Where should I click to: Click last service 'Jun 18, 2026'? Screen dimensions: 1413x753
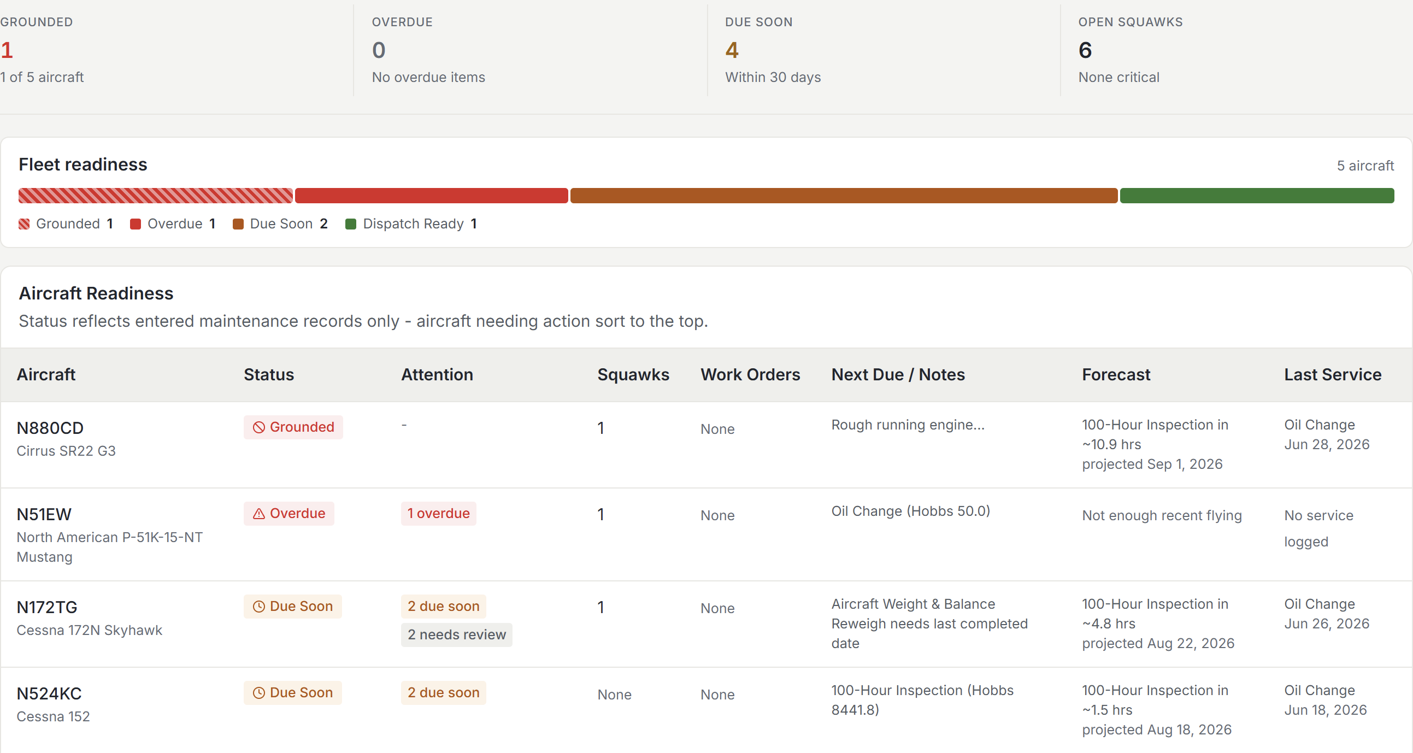click(1326, 711)
